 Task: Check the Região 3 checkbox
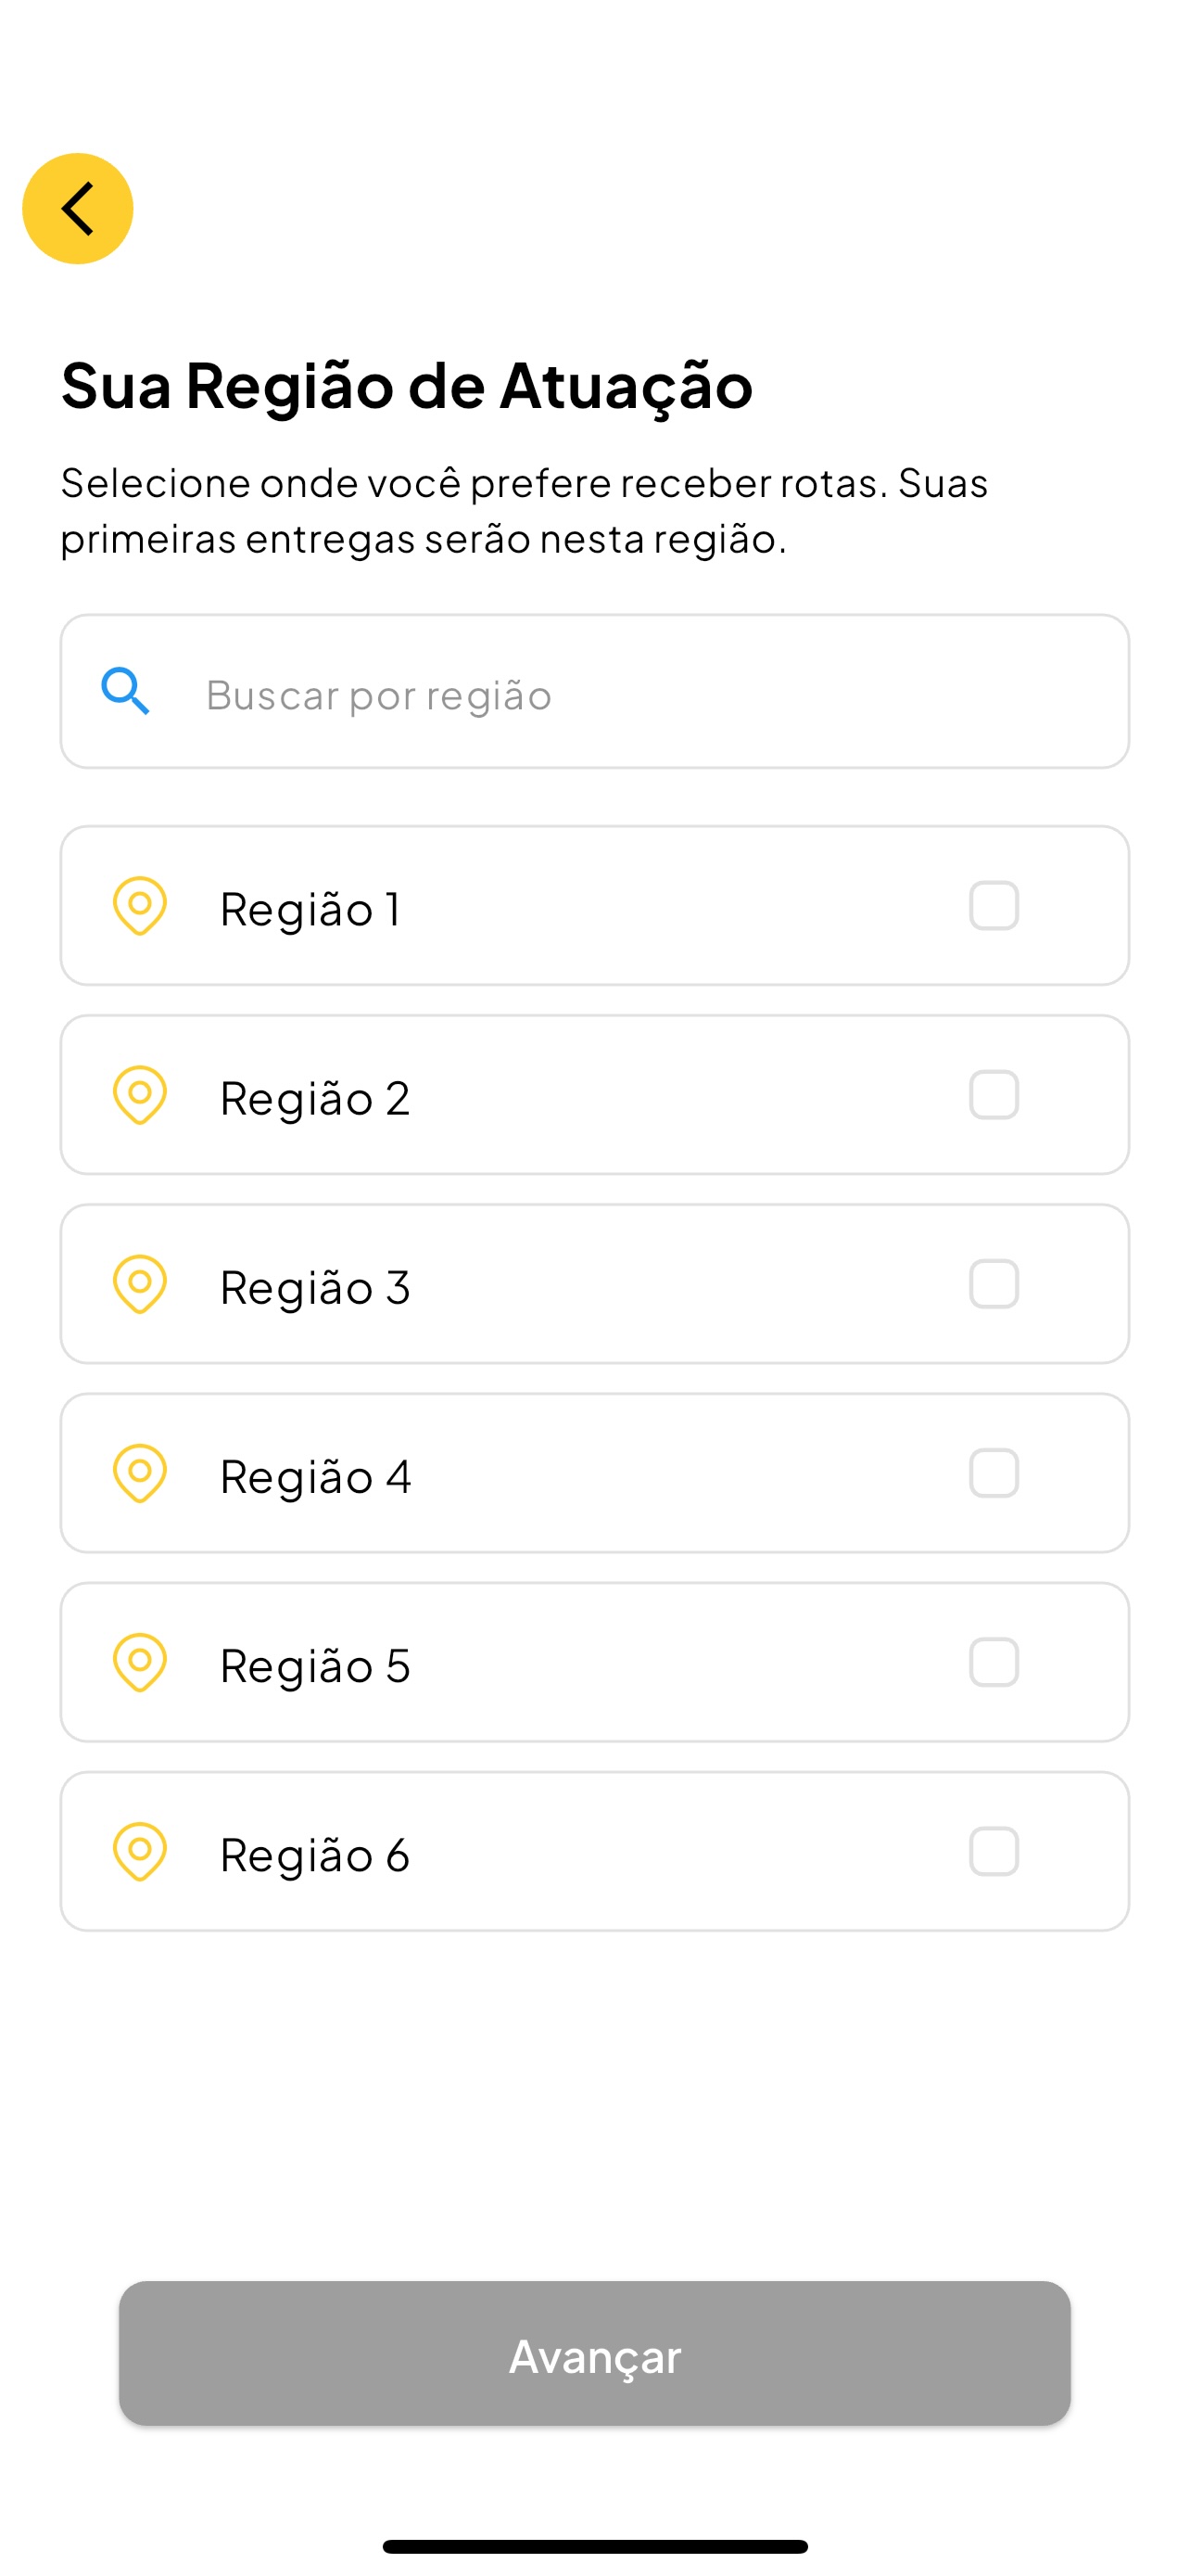tap(994, 1284)
